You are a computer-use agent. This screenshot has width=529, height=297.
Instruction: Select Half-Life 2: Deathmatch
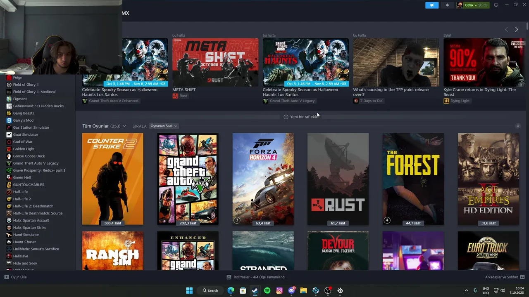click(33, 206)
